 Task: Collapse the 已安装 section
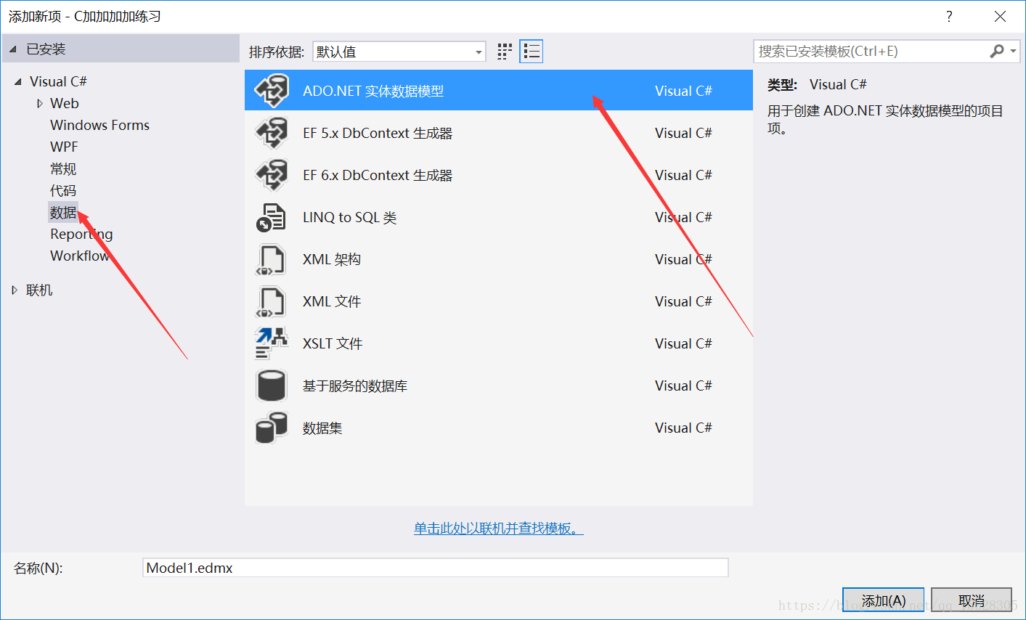pyautogui.click(x=13, y=49)
